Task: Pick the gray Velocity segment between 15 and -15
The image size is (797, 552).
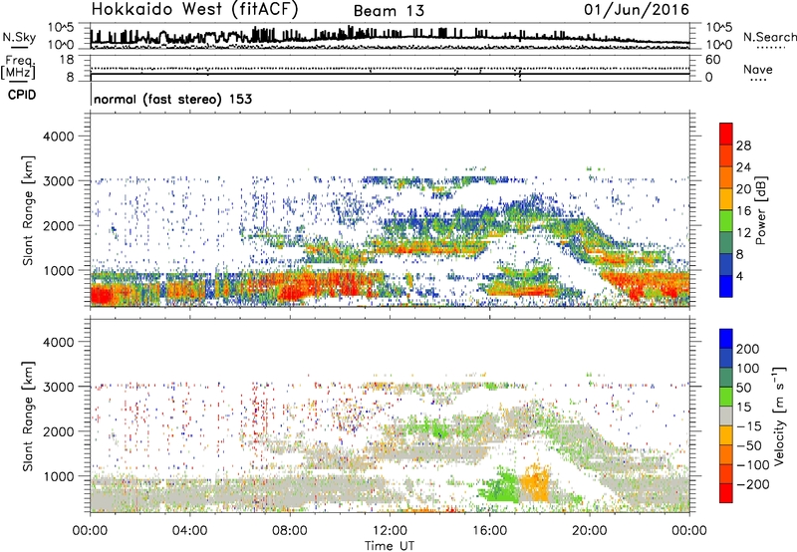Action: tap(726, 416)
